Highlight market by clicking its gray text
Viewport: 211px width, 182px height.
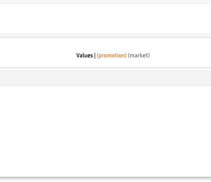[139, 55]
